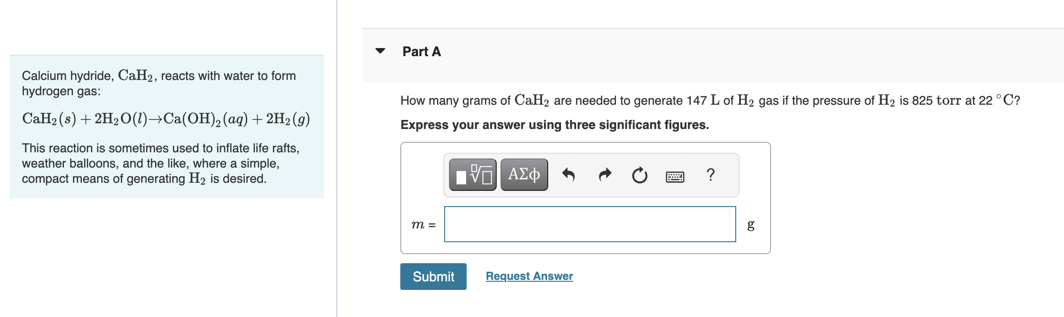Viewport: 1064px width, 317px height.
Task: Reset the answer field with the circular arrow
Action: 639,175
